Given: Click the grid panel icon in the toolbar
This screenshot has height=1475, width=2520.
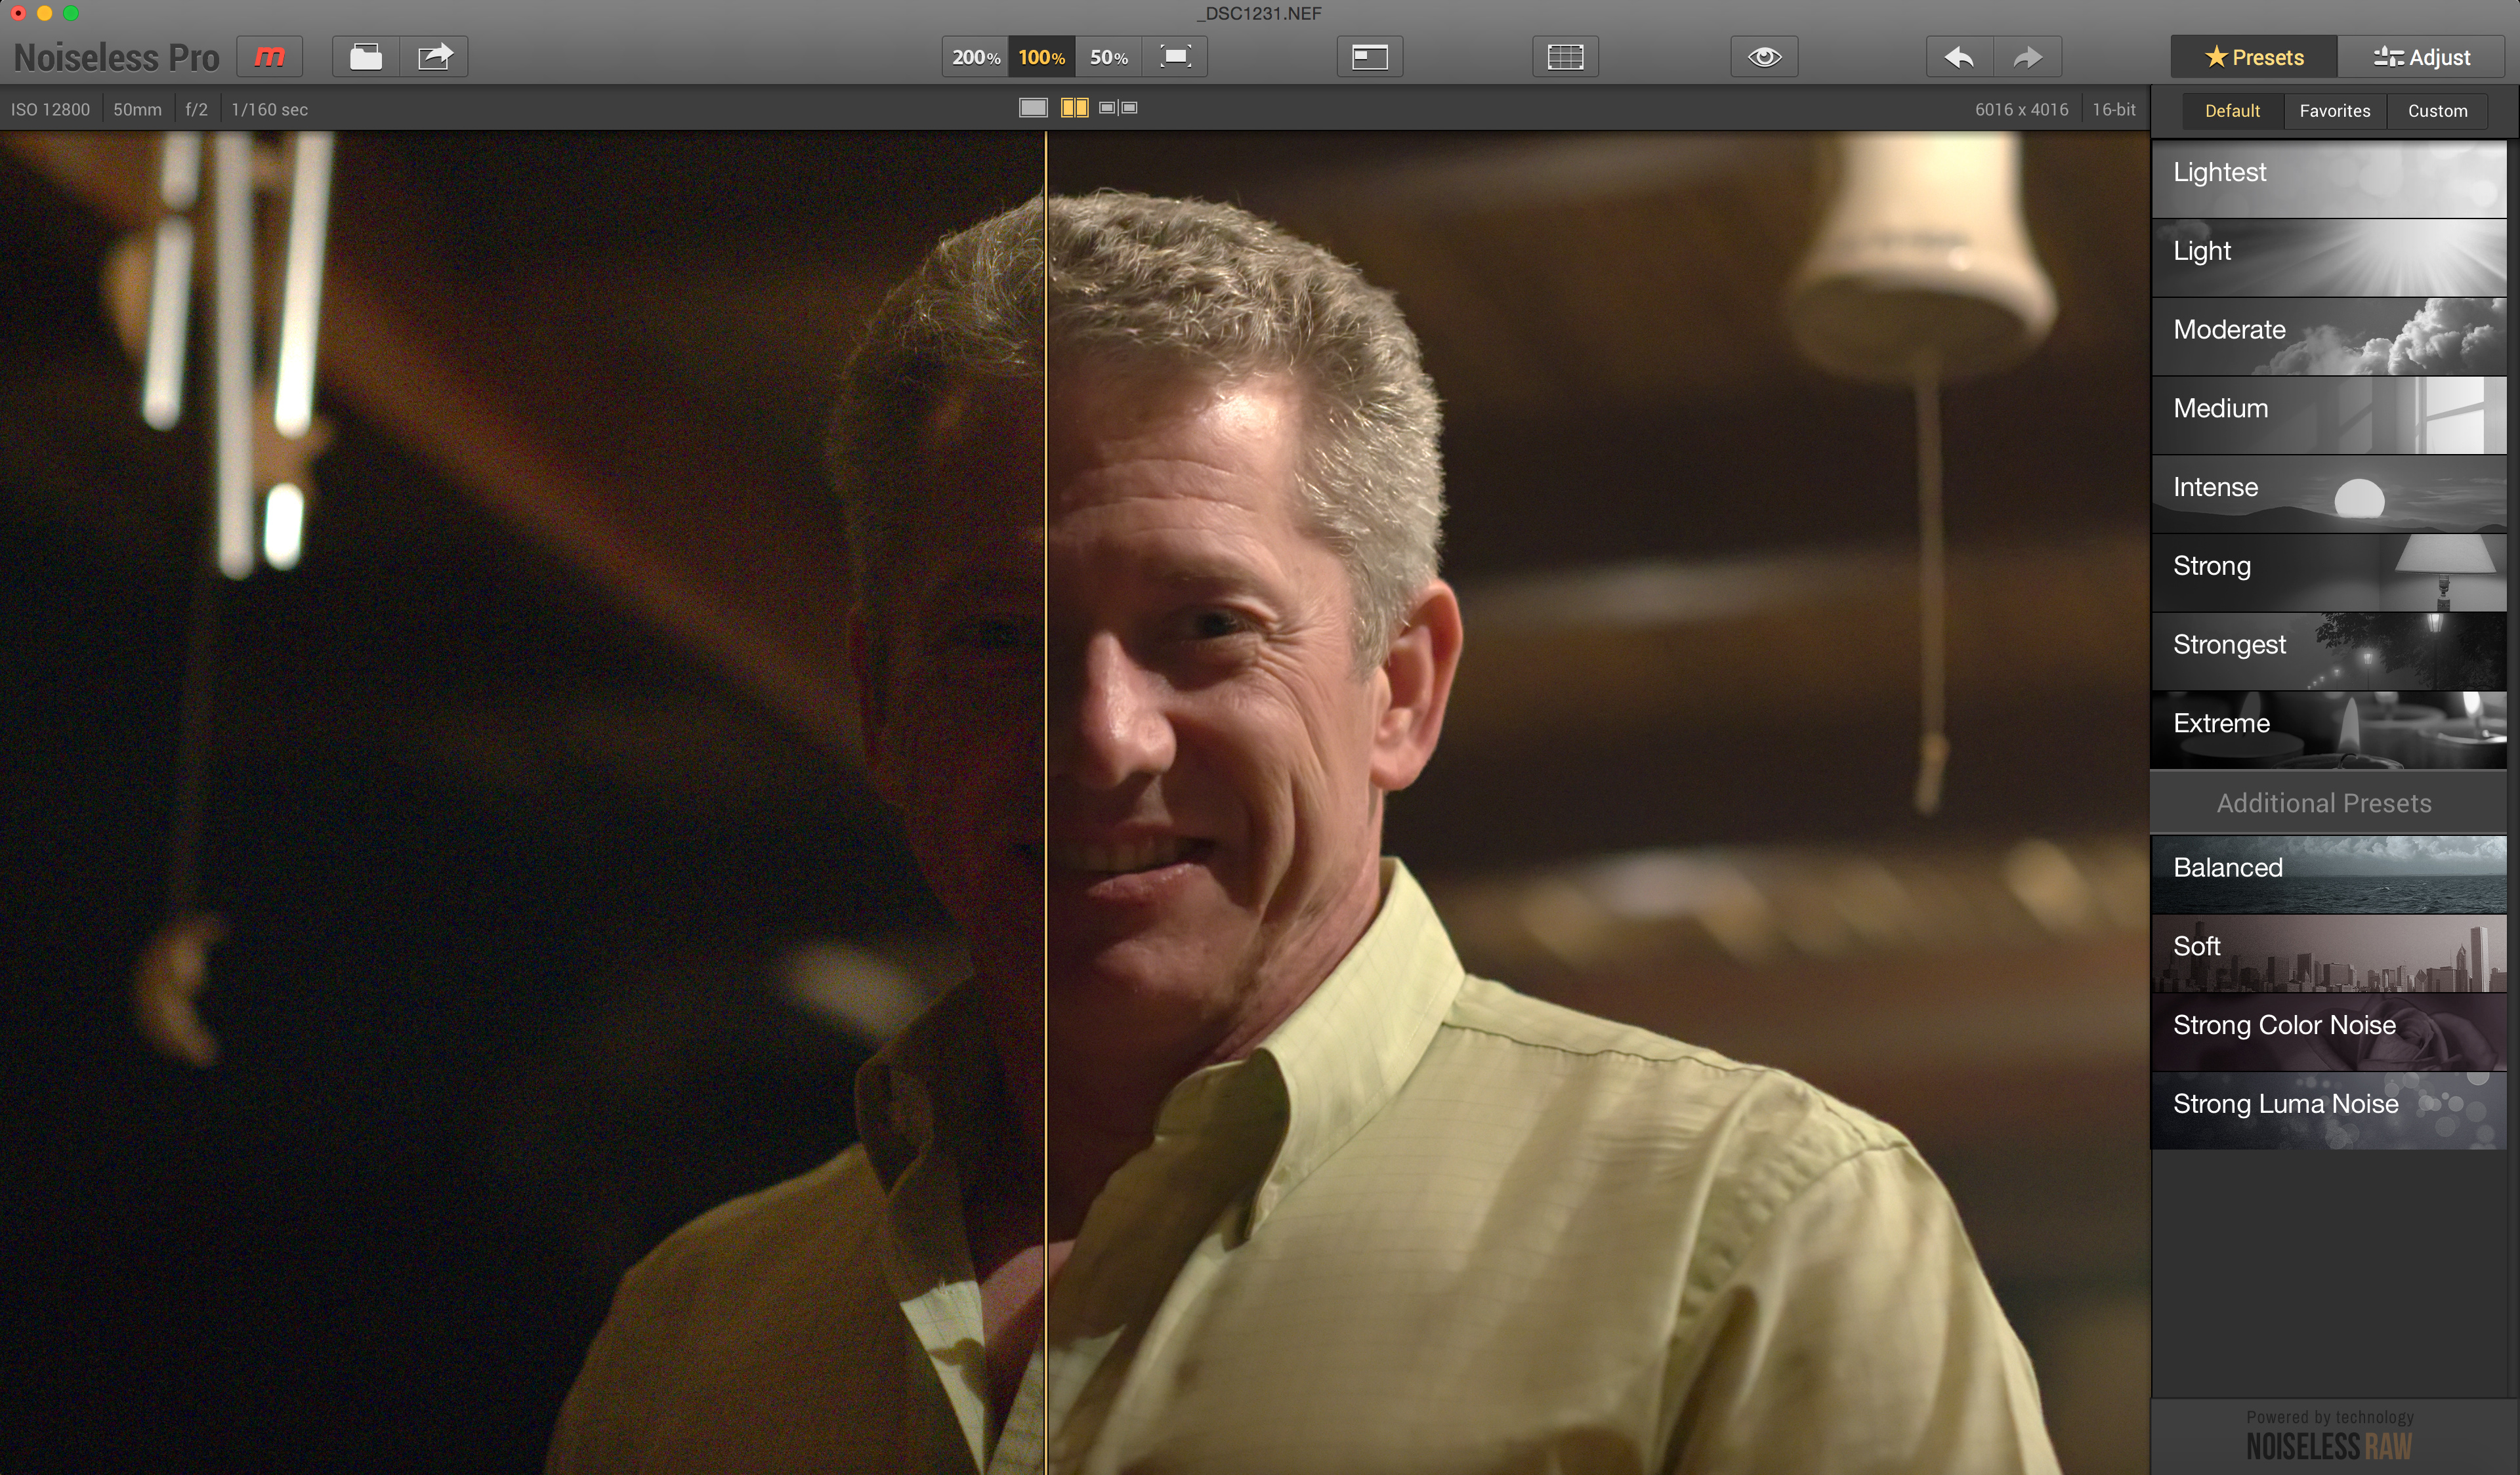Looking at the screenshot, I should pos(1565,57).
